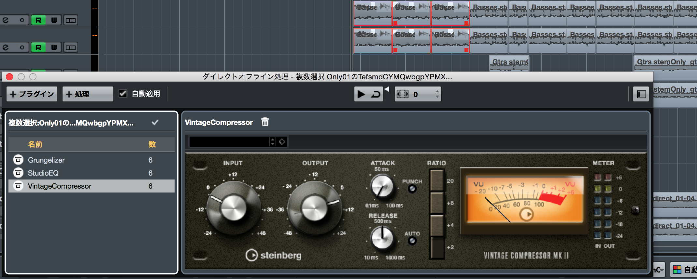Image resolution: width=697 pixels, height=279 pixels.
Task: Click the lanes icon on first track
Action: click(x=70, y=20)
